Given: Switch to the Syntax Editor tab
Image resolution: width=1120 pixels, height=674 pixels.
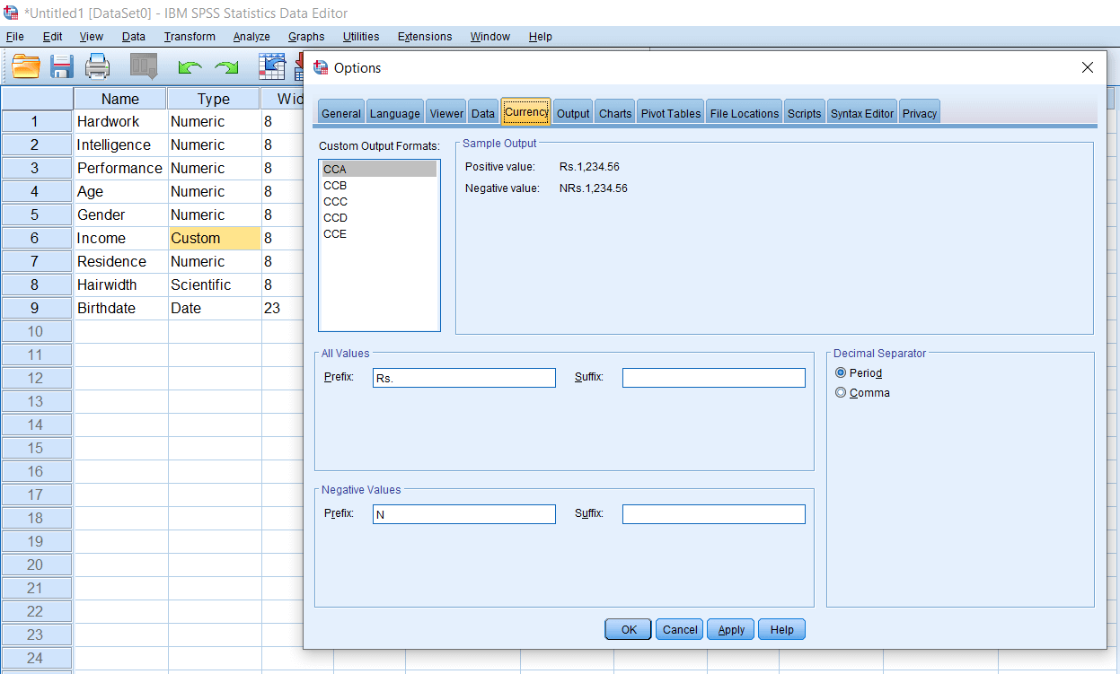Looking at the screenshot, I should tap(861, 113).
